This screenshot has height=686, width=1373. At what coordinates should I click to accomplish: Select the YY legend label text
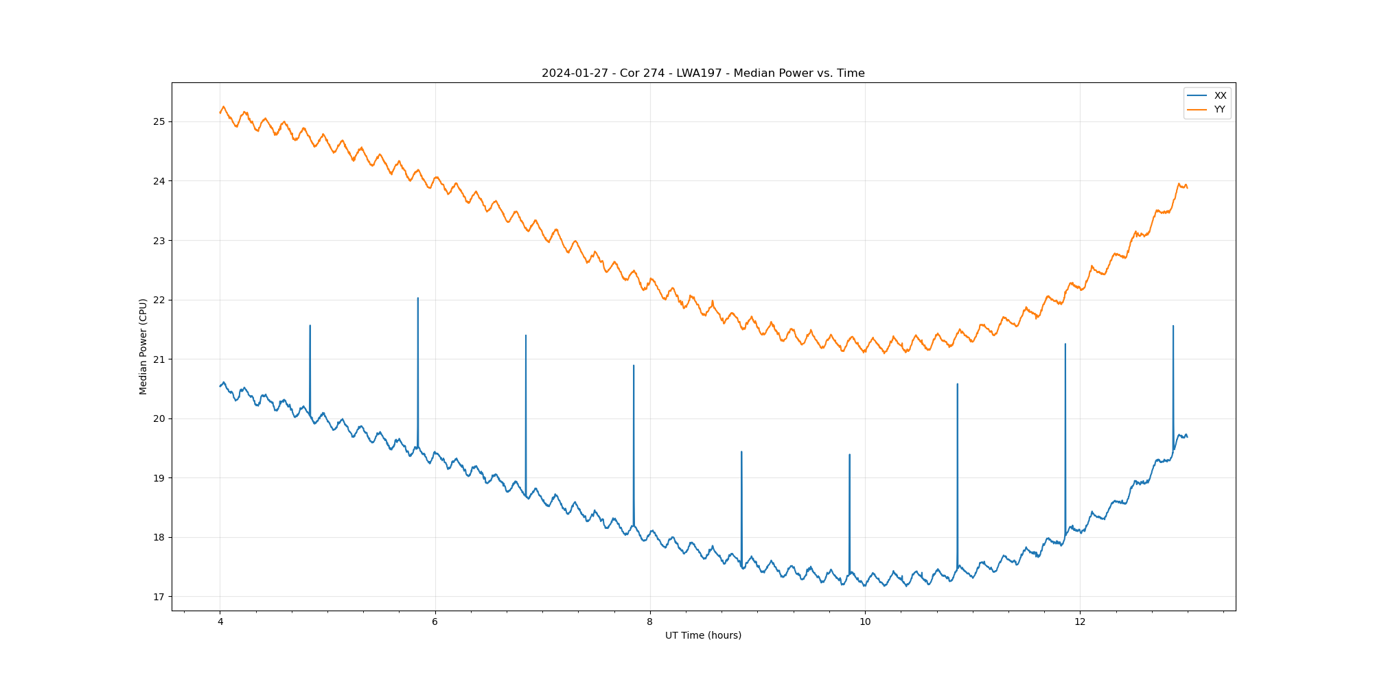pos(1220,110)
